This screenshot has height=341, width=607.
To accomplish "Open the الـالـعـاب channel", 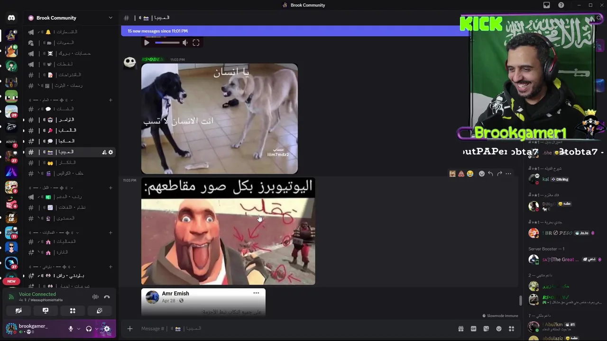I will (70, 130).
